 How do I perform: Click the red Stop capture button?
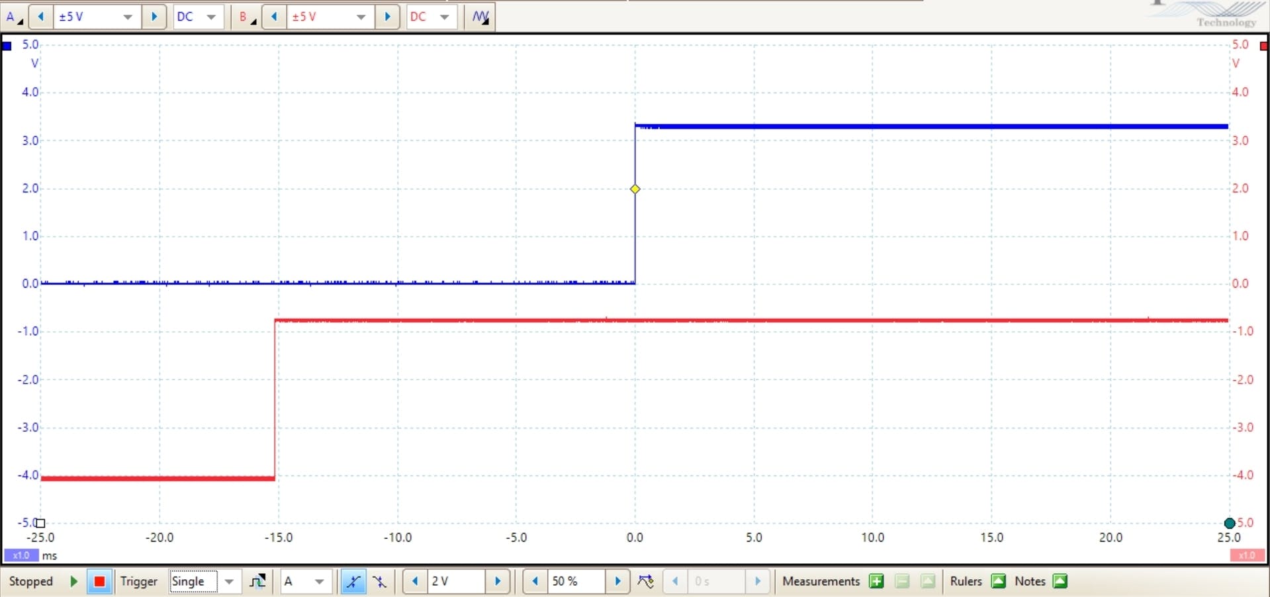click(x=99, y=582)
